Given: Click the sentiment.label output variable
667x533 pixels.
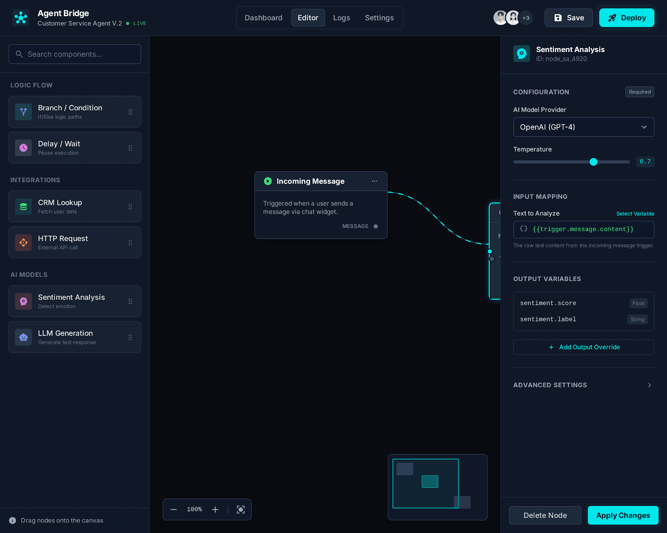Looking at the screenshot, I should pyautogui.click(x=548, y=319).
